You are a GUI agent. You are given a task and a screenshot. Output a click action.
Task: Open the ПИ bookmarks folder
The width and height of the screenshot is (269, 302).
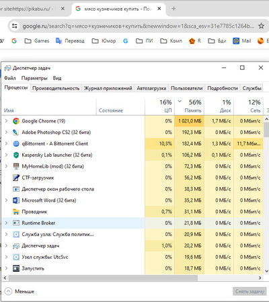click(145, 41)
